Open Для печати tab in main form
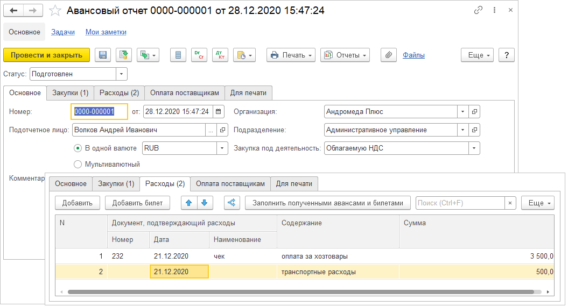This screenshot has width=568, height=307. [x=249, y=92]
